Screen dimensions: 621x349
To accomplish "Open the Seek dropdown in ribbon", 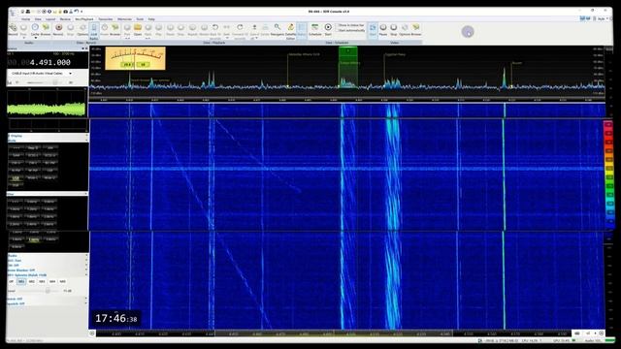I will [x=226, y=30].
